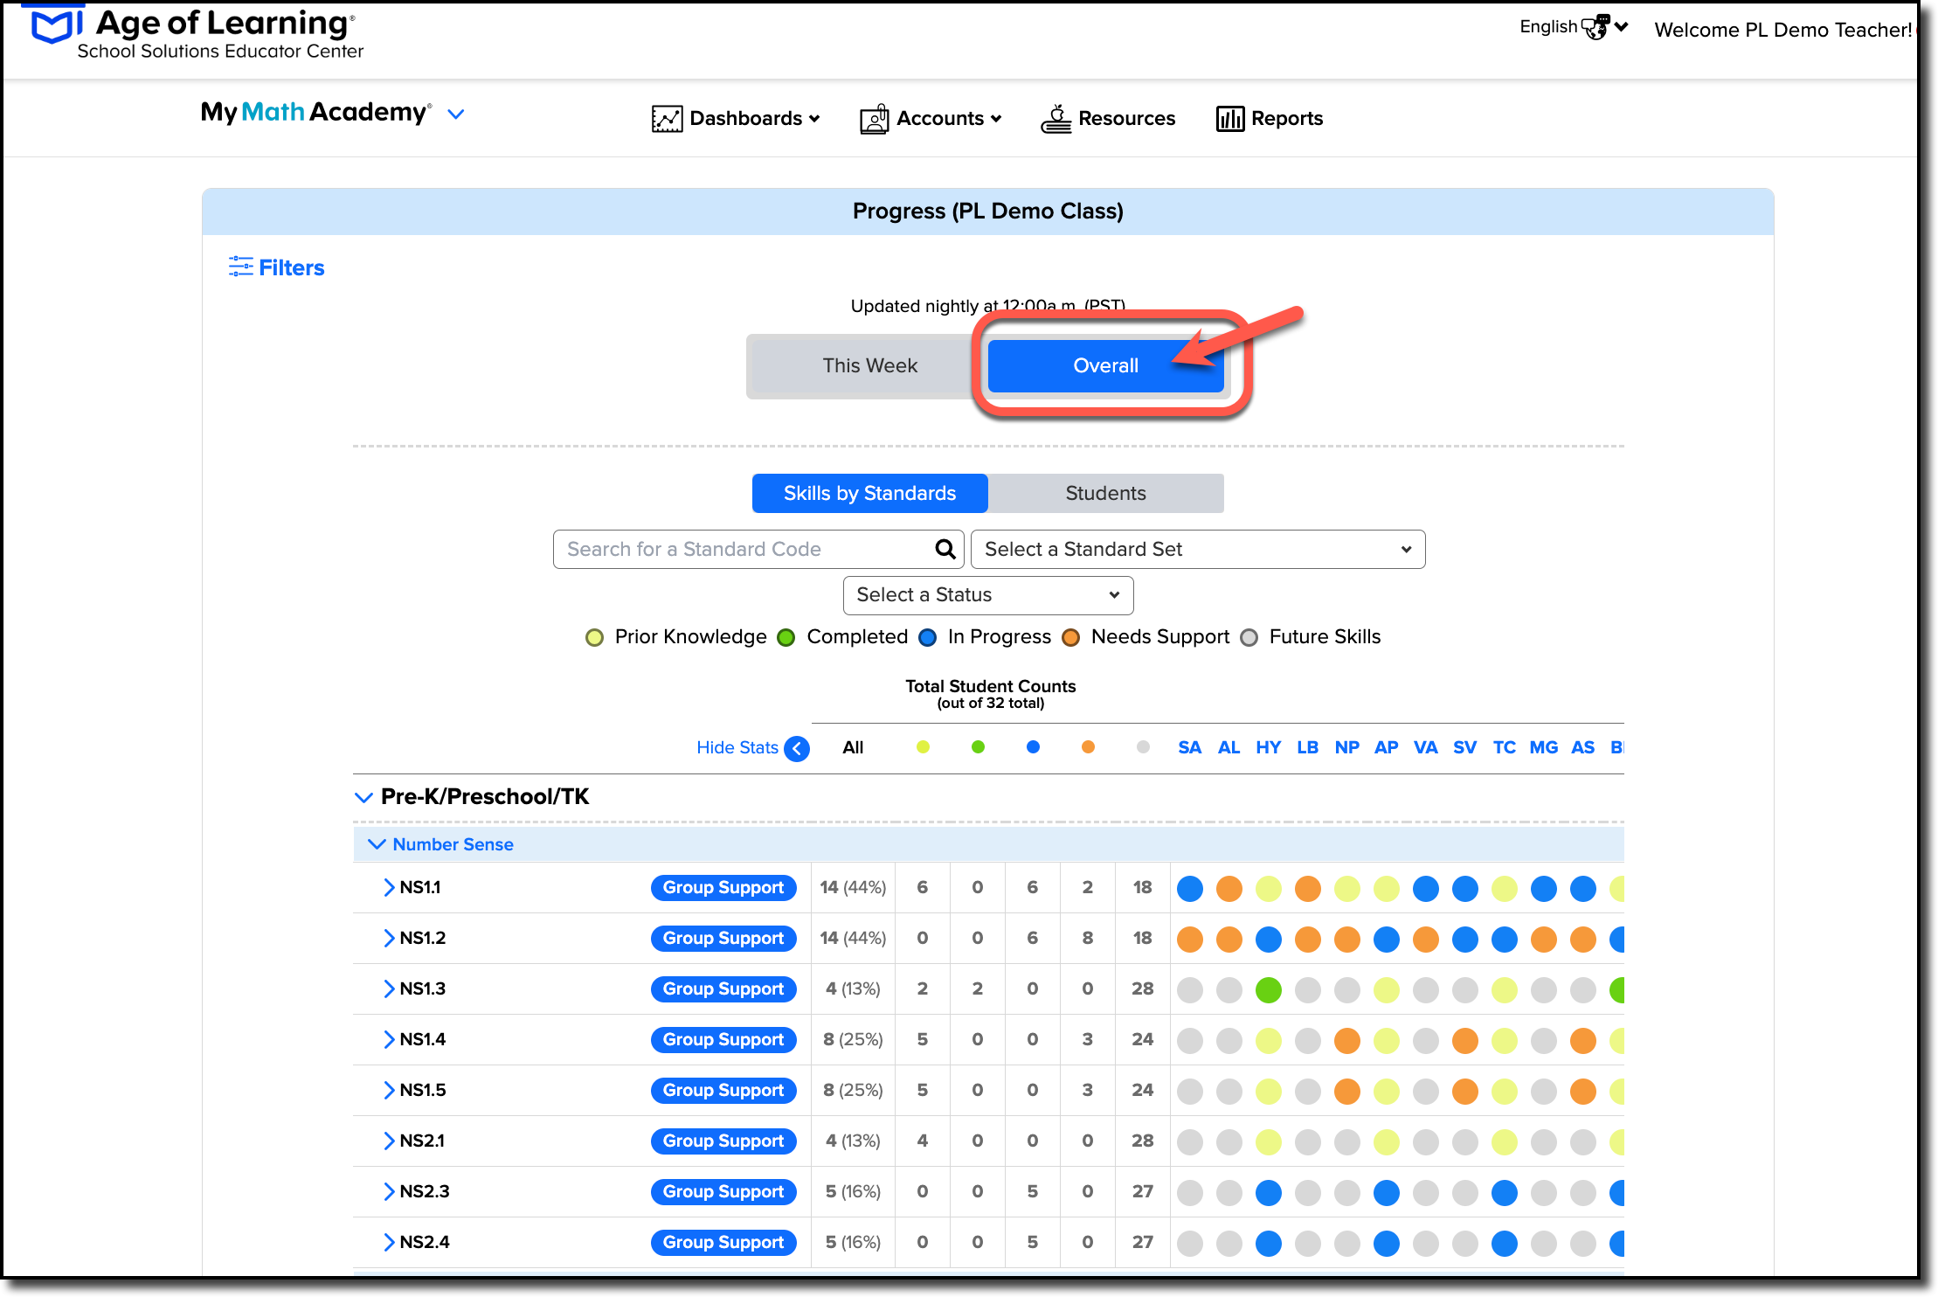This screenshot has height=1297, width=1938.
Task: Click AP's yellow dot in NS2.1 row
Action: [x=1387, y=1142]
